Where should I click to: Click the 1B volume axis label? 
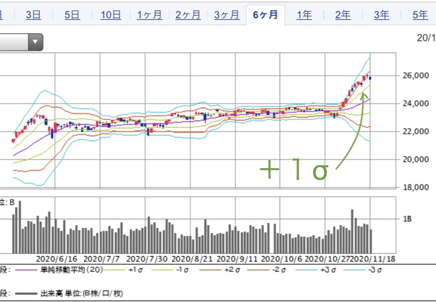tap(407, 219)
